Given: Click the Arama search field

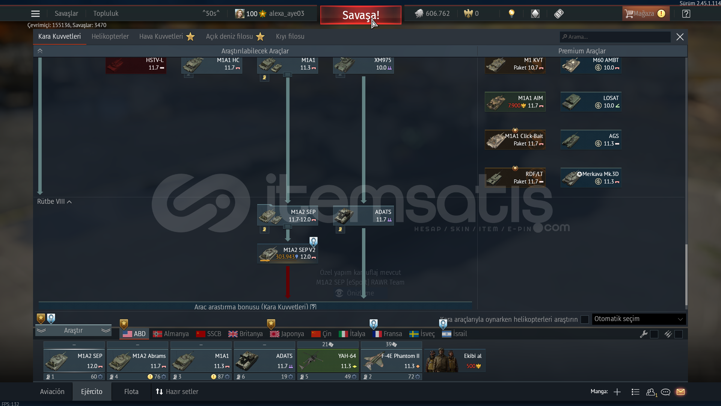Looking at the screenshot, I should click(x=616, y=37).
